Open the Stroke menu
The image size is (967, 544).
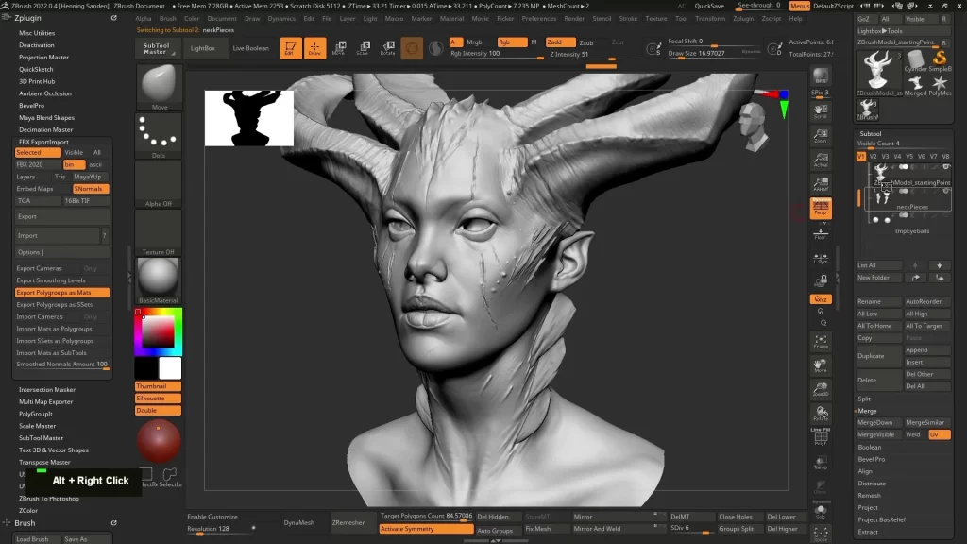click(x=628, y=19)
